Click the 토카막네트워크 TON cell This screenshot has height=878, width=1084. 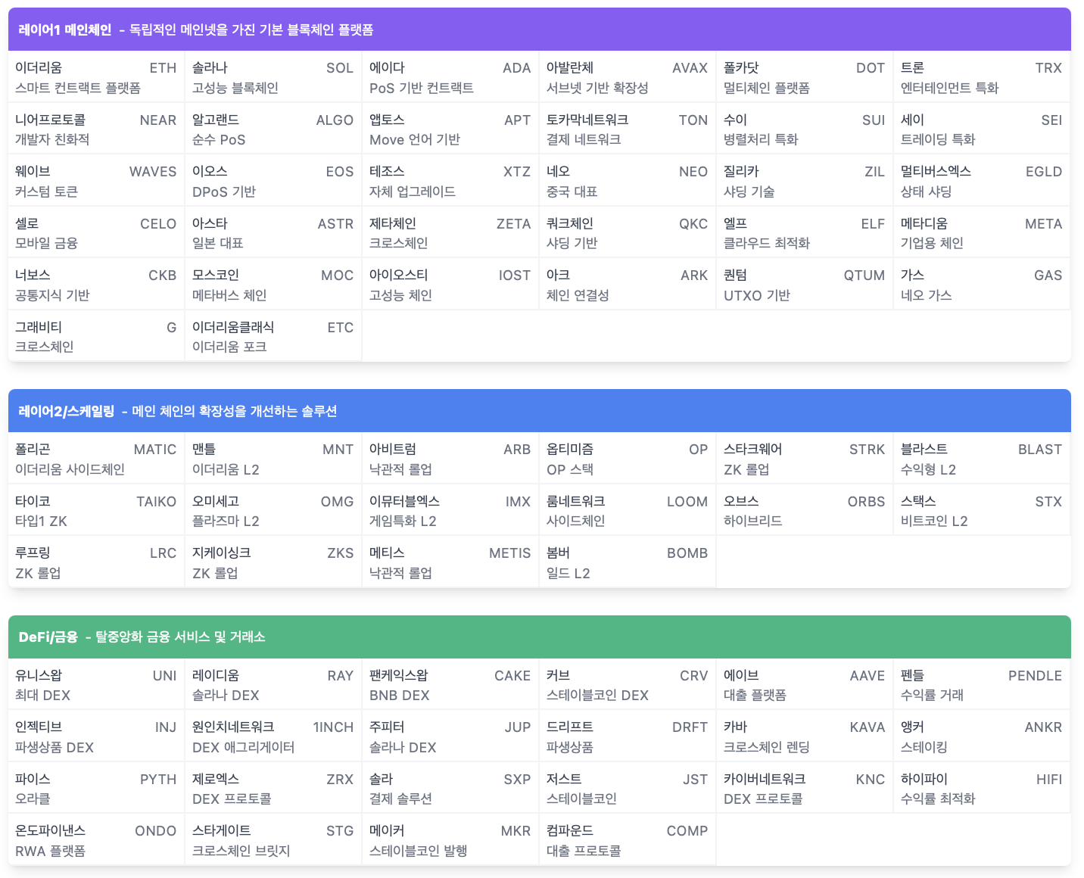click(x=628, y=129)
